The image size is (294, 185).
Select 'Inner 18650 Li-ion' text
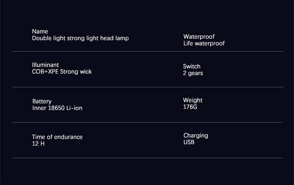(57, 108)
